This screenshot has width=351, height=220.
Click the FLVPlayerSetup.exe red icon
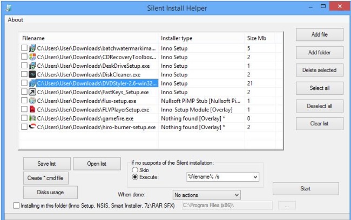tap(32, 109)
